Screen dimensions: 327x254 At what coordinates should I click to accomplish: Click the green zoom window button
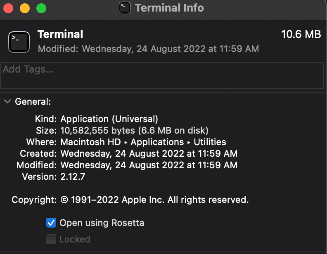[x=41, y=8]
